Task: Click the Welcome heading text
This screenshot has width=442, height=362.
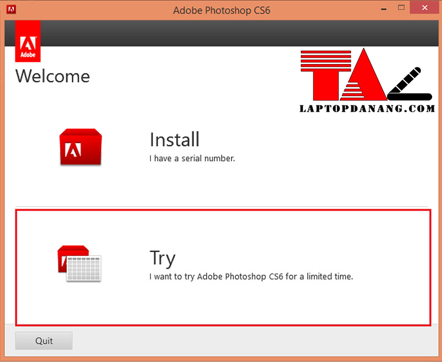Action: click(52, 76)
